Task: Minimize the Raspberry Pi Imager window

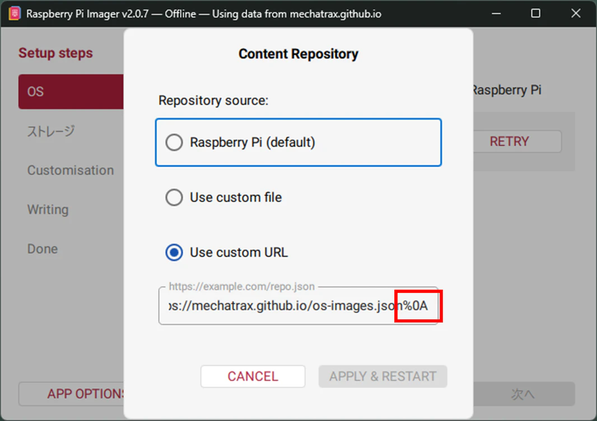Action: pyautogui.click(x=496, y=13)
